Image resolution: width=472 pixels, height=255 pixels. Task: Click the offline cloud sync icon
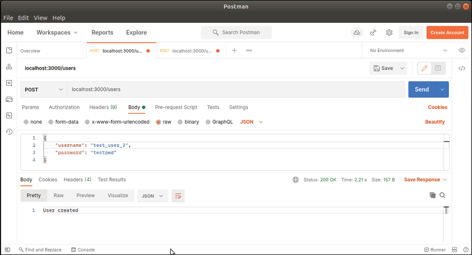357,33
